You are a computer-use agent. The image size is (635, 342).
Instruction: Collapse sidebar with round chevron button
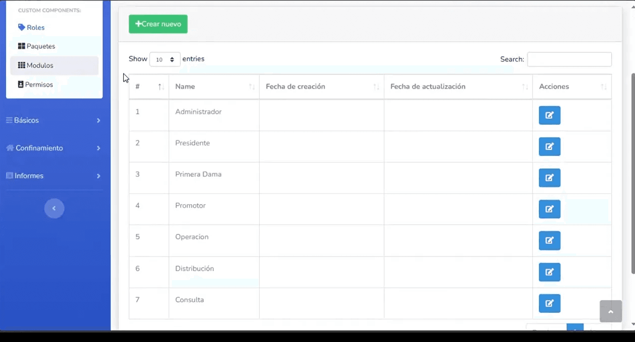click(54, 208)
